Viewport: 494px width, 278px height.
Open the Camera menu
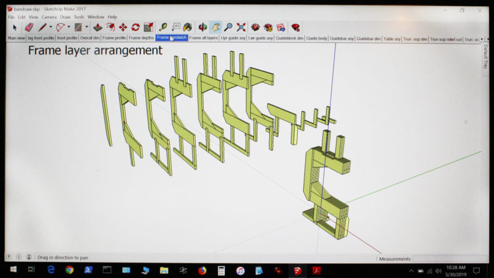pos(49,17)
